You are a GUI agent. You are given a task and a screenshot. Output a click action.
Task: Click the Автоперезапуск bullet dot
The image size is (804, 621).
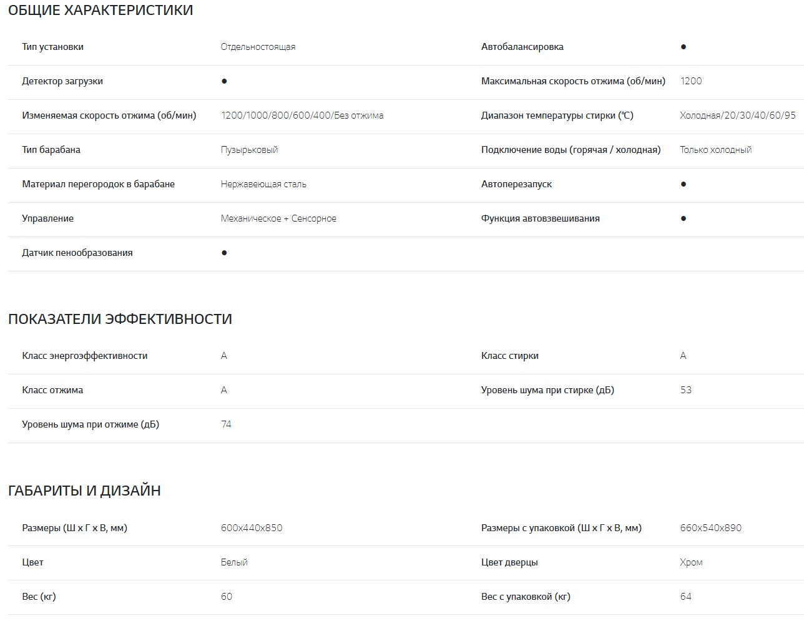pos(684,184)
